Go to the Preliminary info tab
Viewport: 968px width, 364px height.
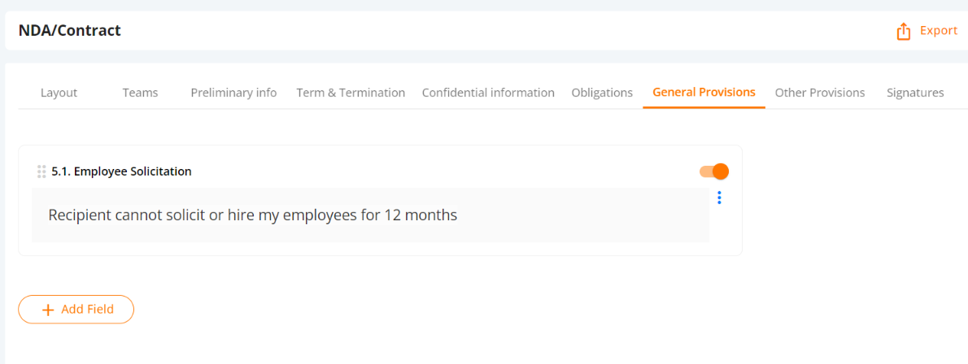[x=233, y=93]
